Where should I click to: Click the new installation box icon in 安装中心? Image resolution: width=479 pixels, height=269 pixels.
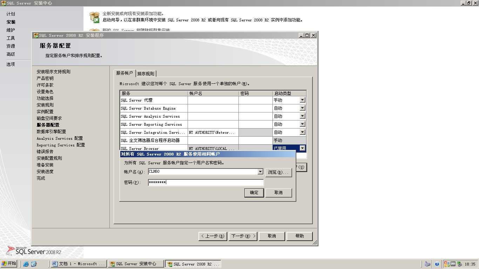click(x=94, y=17)
